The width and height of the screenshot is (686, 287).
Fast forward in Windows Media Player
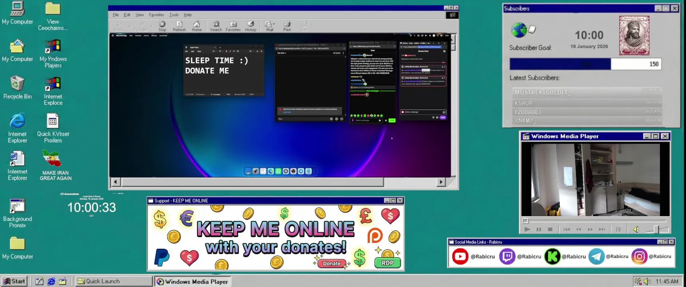(x=590, y=229)
